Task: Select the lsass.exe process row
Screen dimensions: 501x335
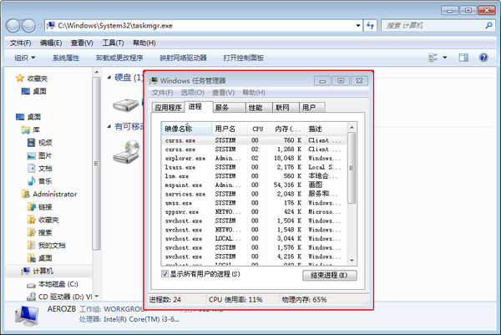Action: tap(254, 167)
